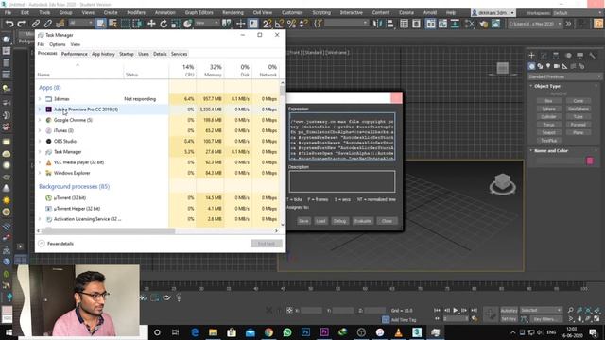605x340 pixels.
Task: Click Save in expression dialog
Action: (303, 221)
